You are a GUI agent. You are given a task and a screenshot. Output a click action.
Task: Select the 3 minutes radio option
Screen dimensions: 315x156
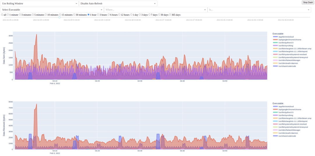(20, 15)
